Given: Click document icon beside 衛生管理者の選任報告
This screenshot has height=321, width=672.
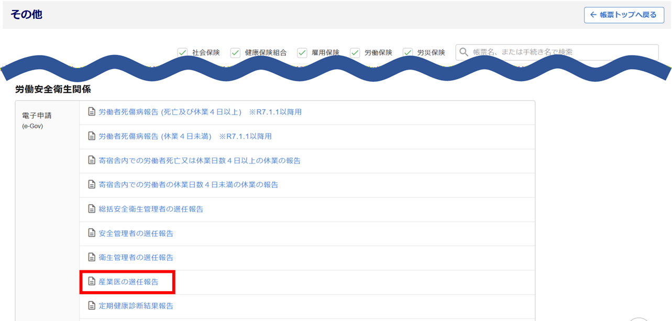Looking at the screenshot, I should point(92,257).
